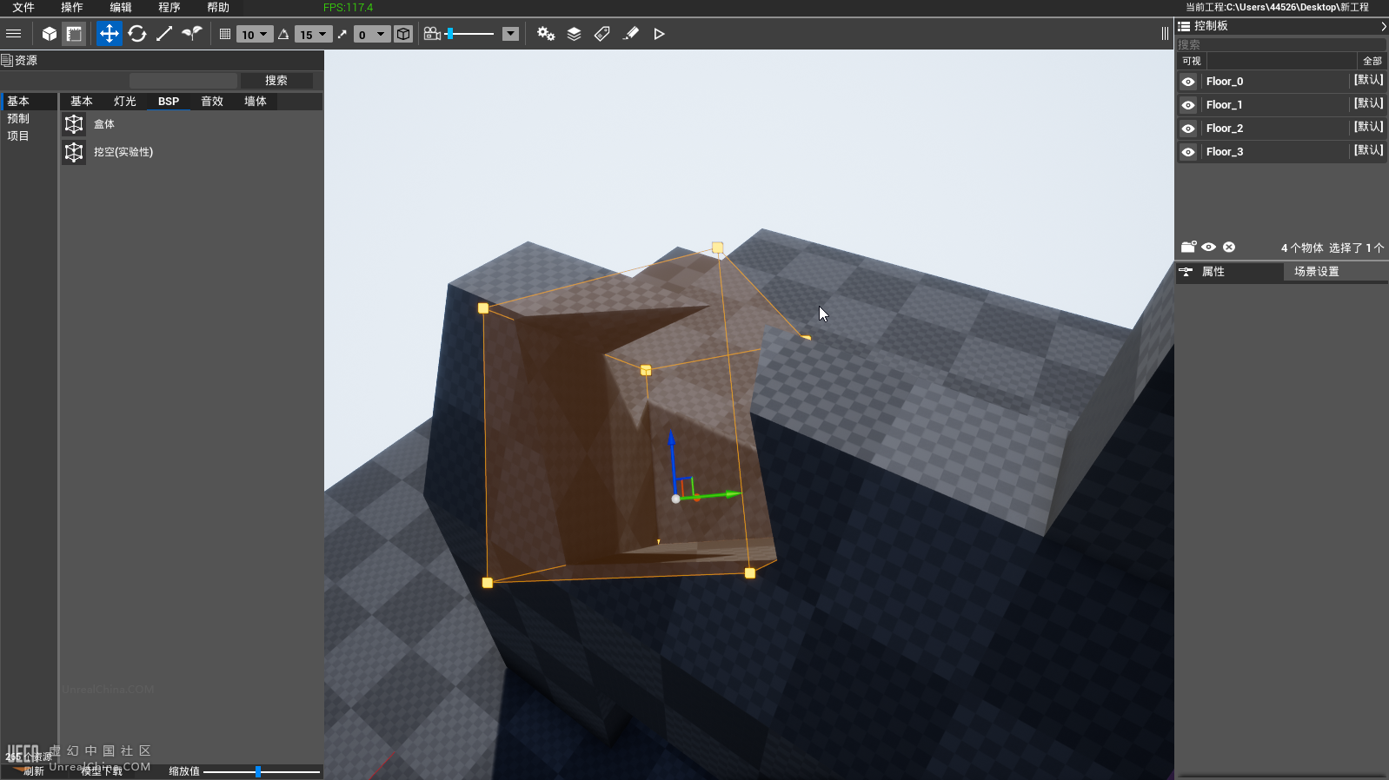
Task: Click the tag icon in toolbar
Action: (x=602, y=34)
